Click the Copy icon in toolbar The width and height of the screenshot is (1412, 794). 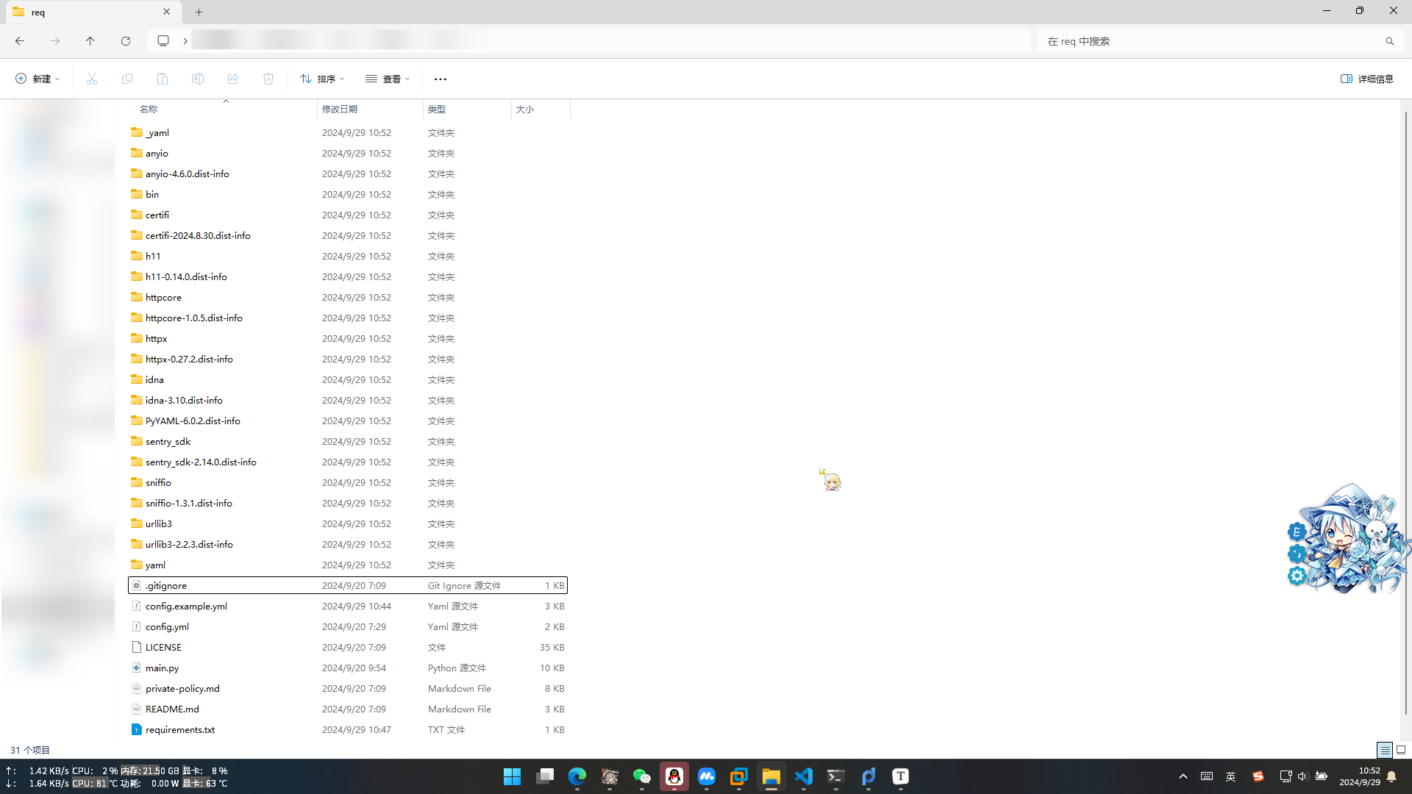[127, 79]
